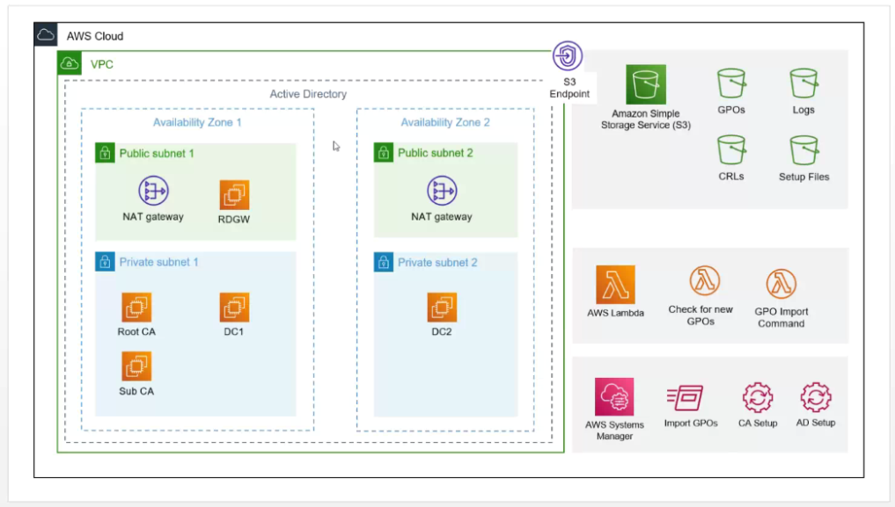895x507 pixels.
Task: Click the GPO Import Command label text
Action: (x=781, y=317)
